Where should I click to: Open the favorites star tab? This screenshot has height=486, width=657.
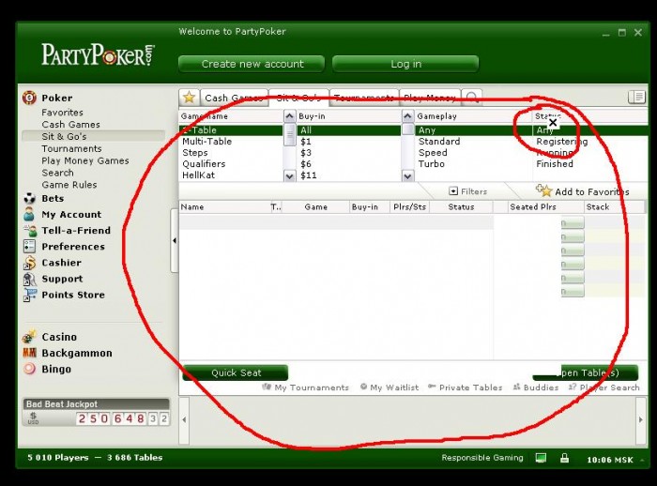pos(189,98)
